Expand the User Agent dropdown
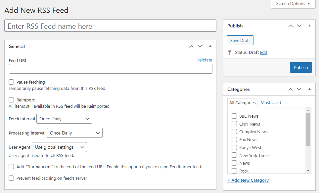The height and width of the screenshot is (193, 319). click(x=59, y=147)
